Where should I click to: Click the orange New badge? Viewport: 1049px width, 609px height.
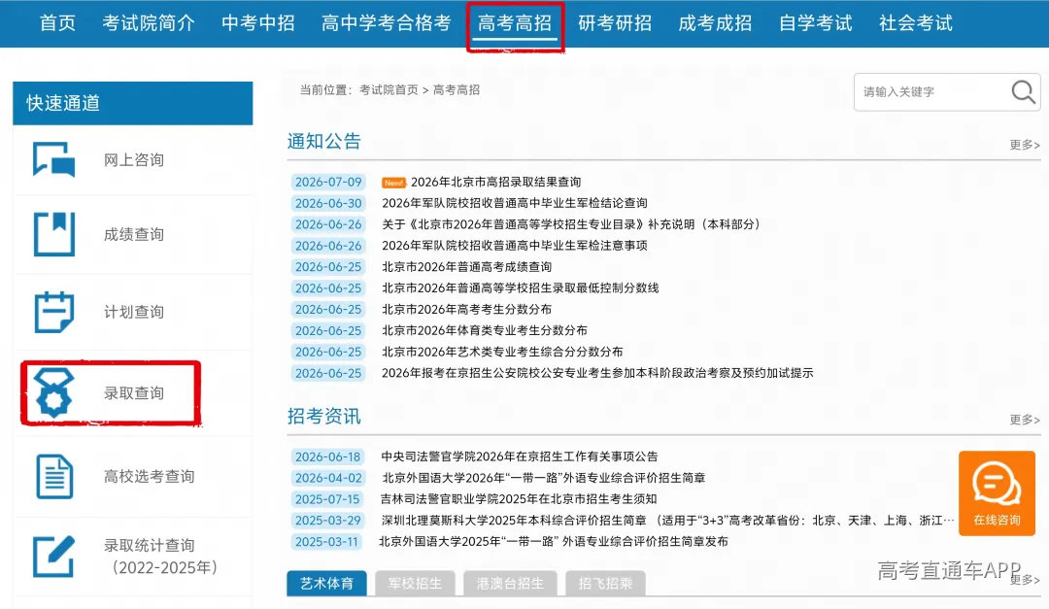point(394,182)
